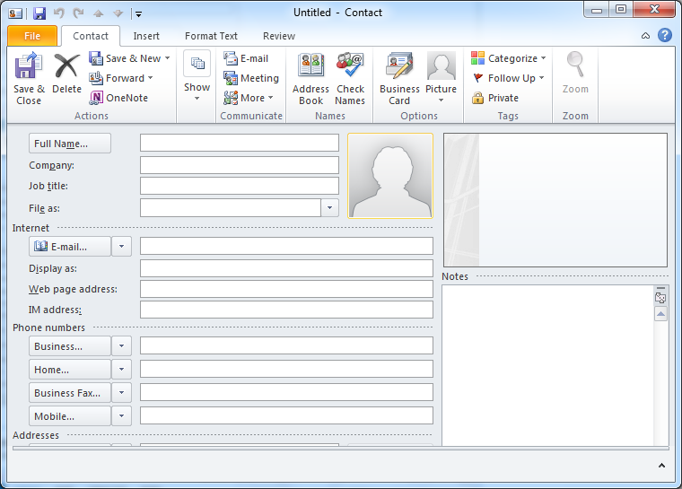Go to Next Item arrow
682x489 pixels.
click(118, 13)
